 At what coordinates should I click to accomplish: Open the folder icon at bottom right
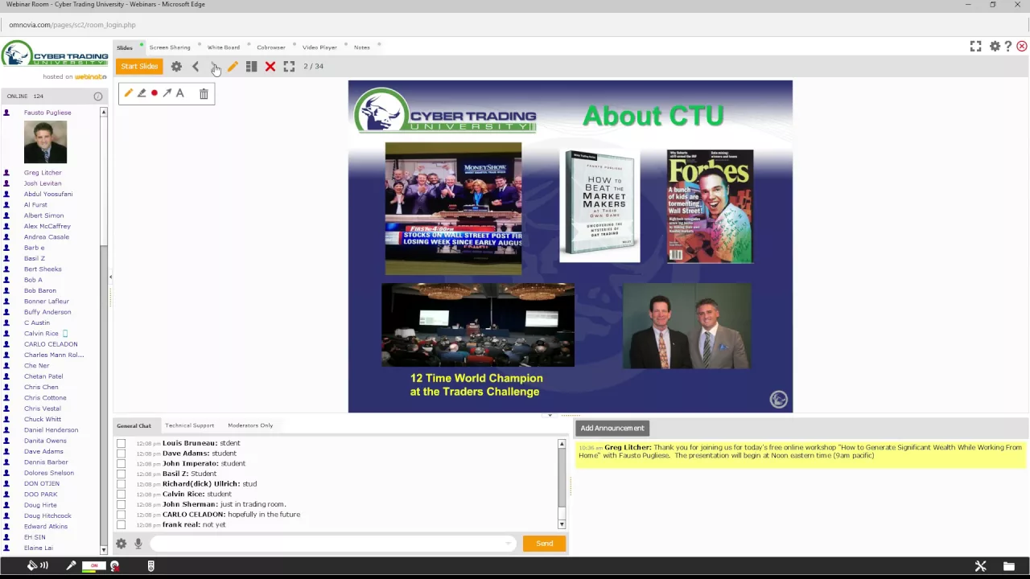click(x=1008, y=566)
